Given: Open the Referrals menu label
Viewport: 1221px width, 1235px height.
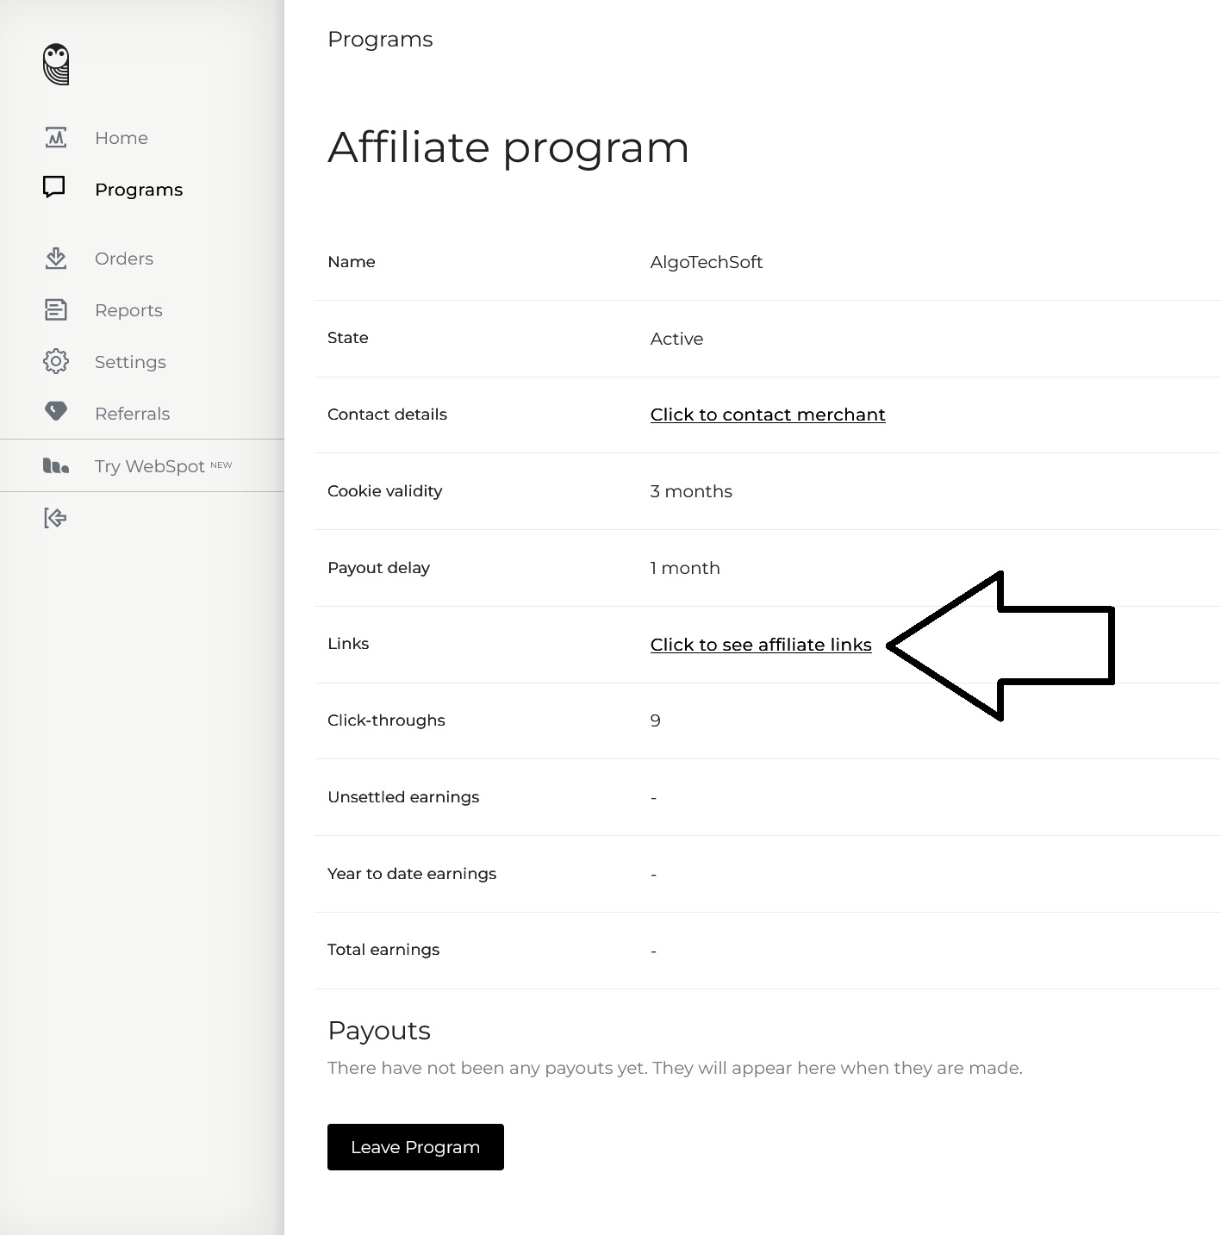Looking at the screenshot, I should click(x=132, y=414).
